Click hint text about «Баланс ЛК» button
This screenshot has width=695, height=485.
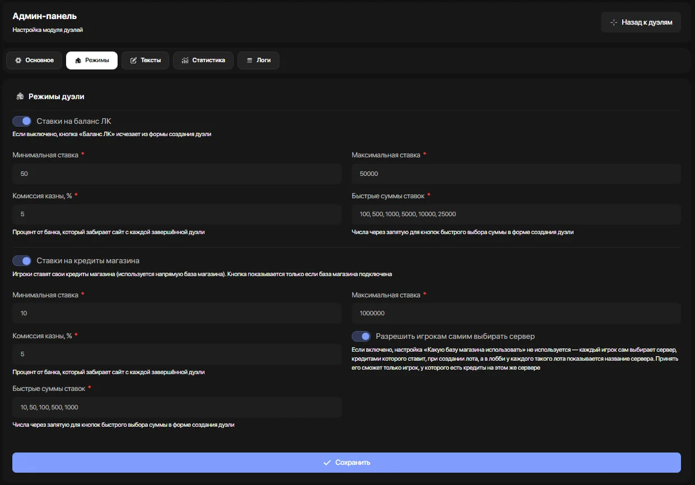(112, 134)
